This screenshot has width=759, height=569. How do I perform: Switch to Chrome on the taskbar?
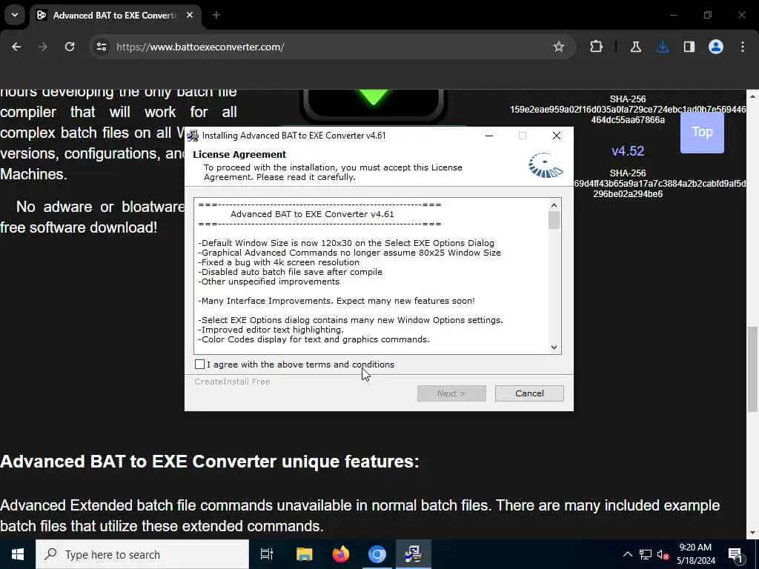(x=377, y=554)
